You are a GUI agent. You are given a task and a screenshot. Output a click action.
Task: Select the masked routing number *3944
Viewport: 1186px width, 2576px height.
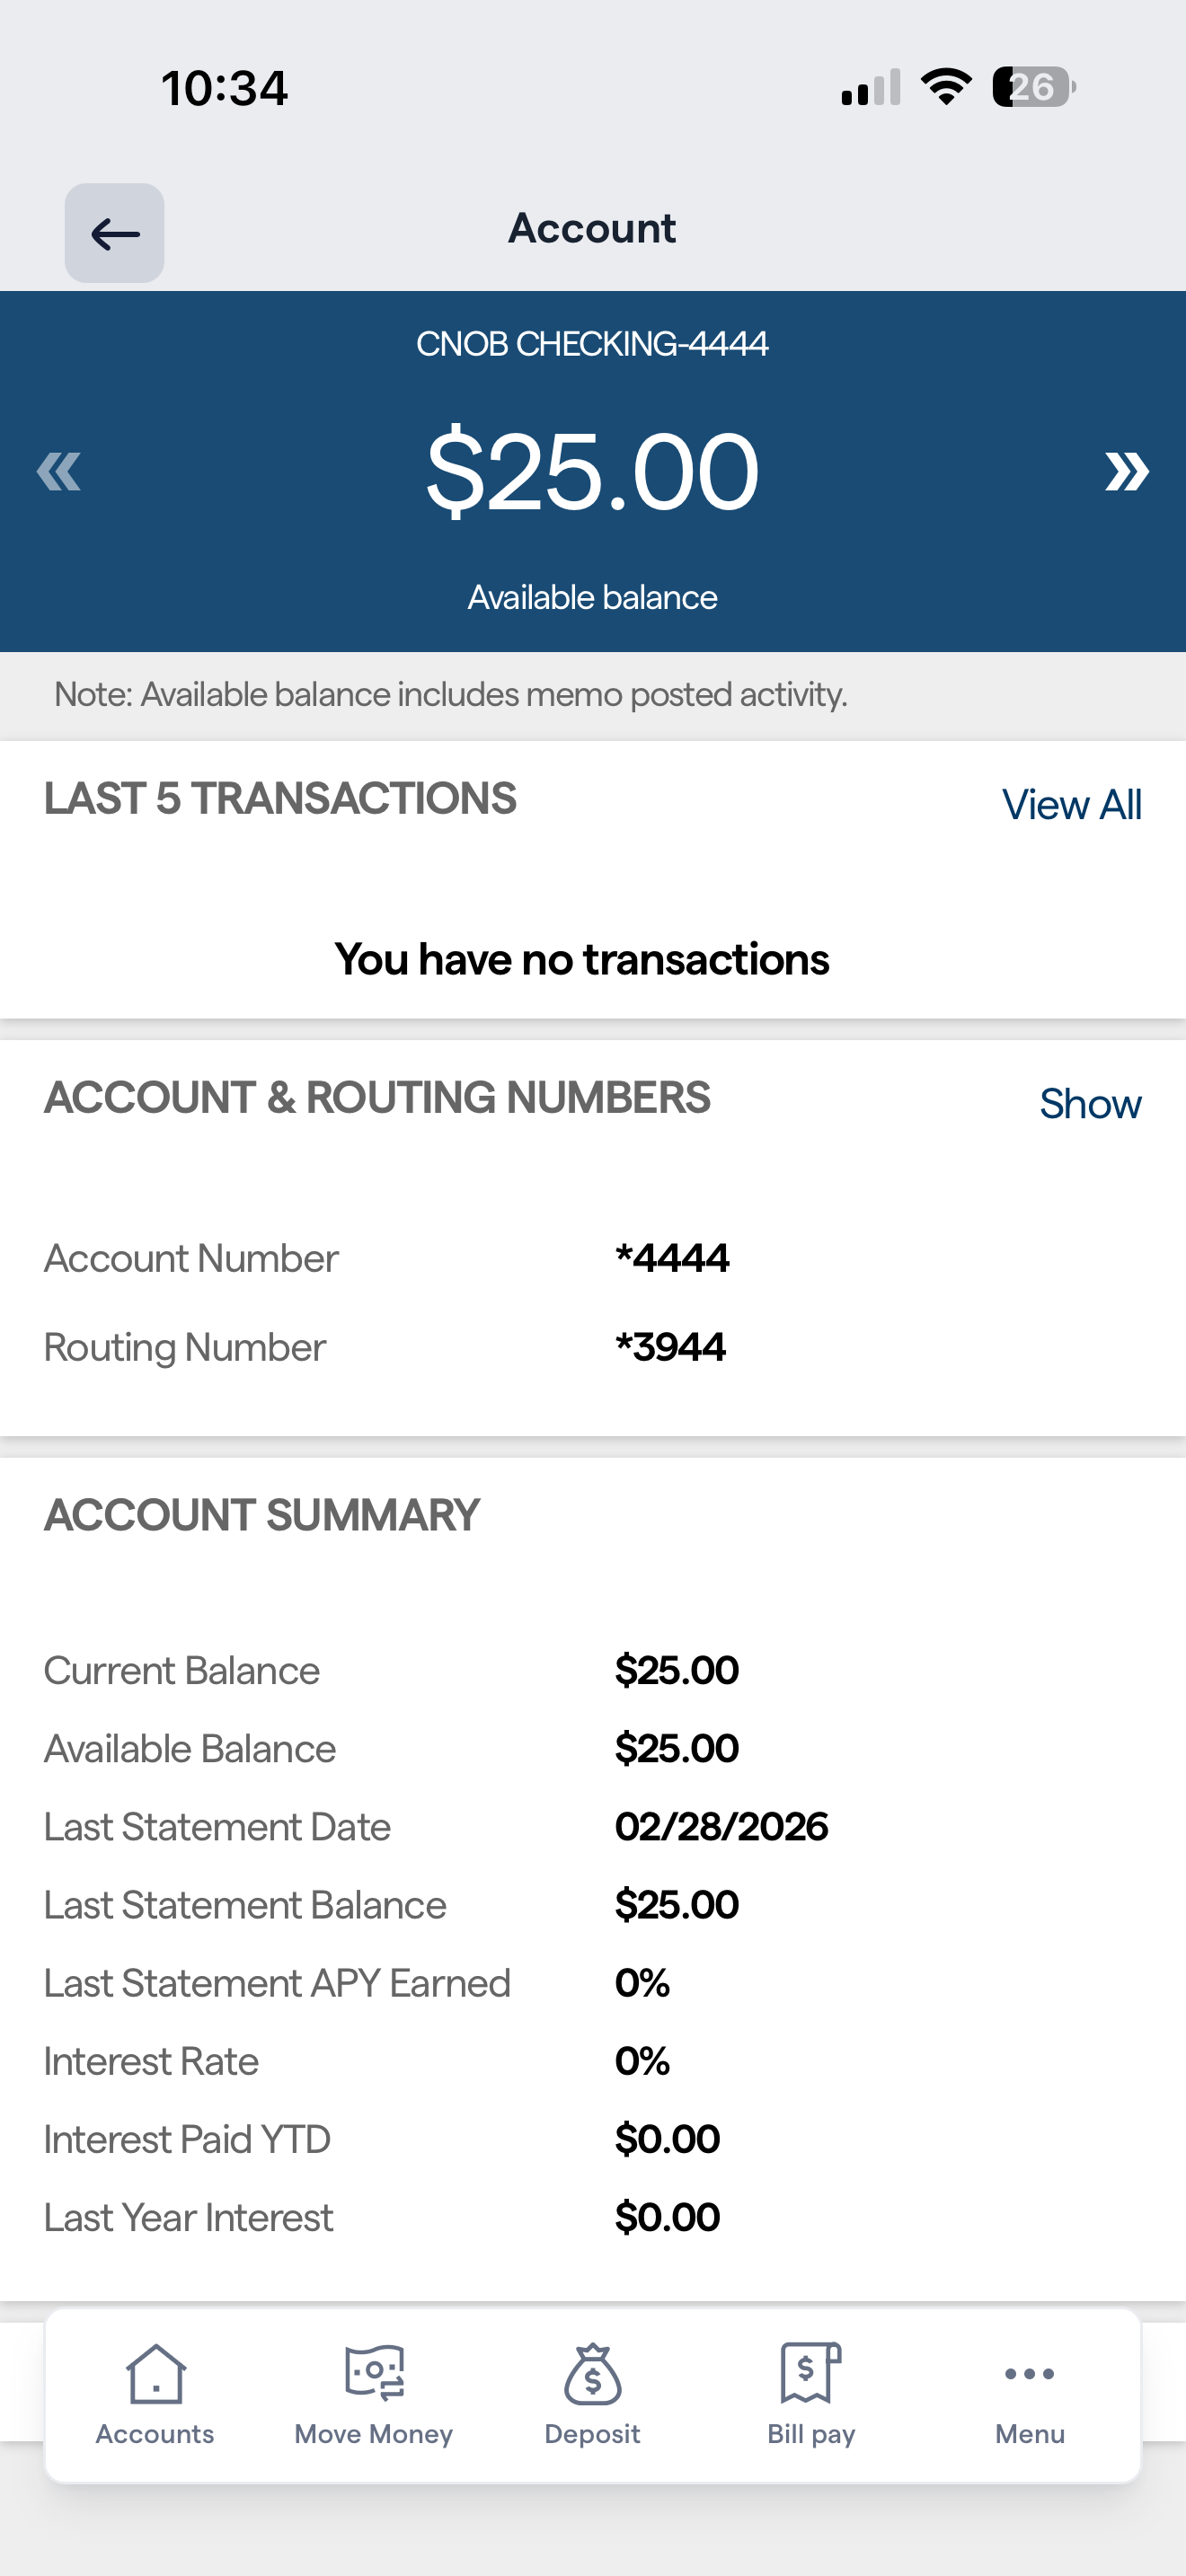tap(670, 1347)
